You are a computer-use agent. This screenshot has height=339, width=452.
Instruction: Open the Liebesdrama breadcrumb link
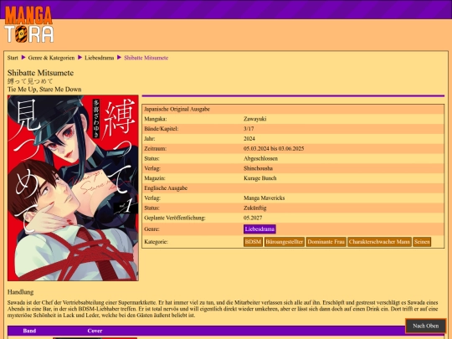pos(99,58)
